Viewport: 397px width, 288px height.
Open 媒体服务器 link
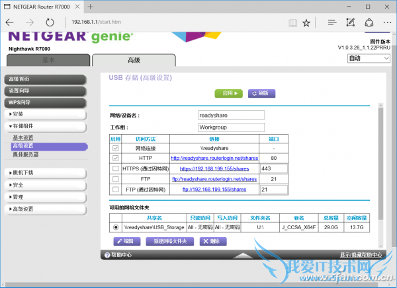(x=26, y=155)
